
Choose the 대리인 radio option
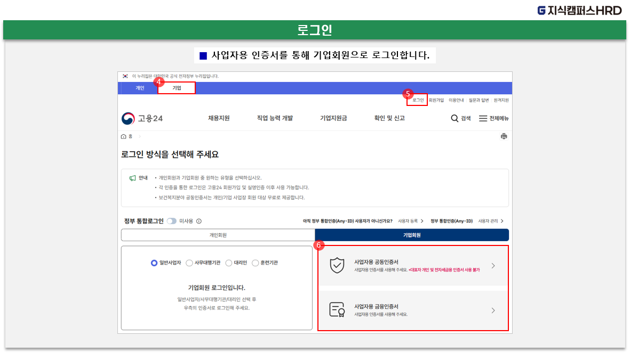click(229, 263)
